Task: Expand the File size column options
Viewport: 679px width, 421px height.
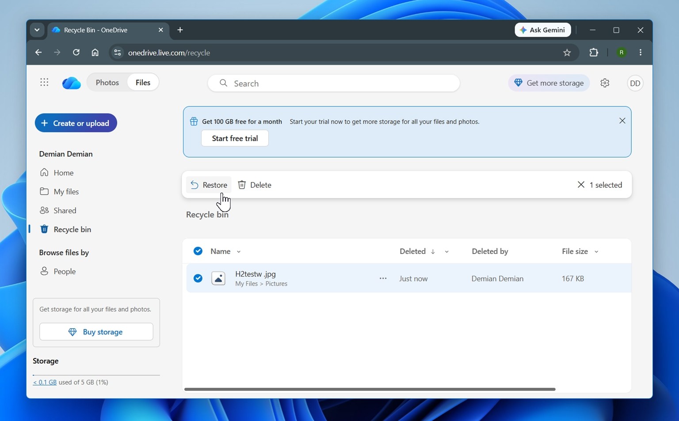Action: 596,252
